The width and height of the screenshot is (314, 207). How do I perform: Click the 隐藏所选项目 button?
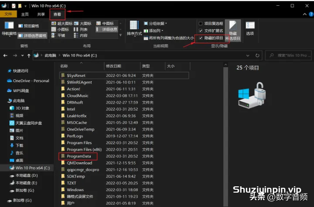point(233,30)
